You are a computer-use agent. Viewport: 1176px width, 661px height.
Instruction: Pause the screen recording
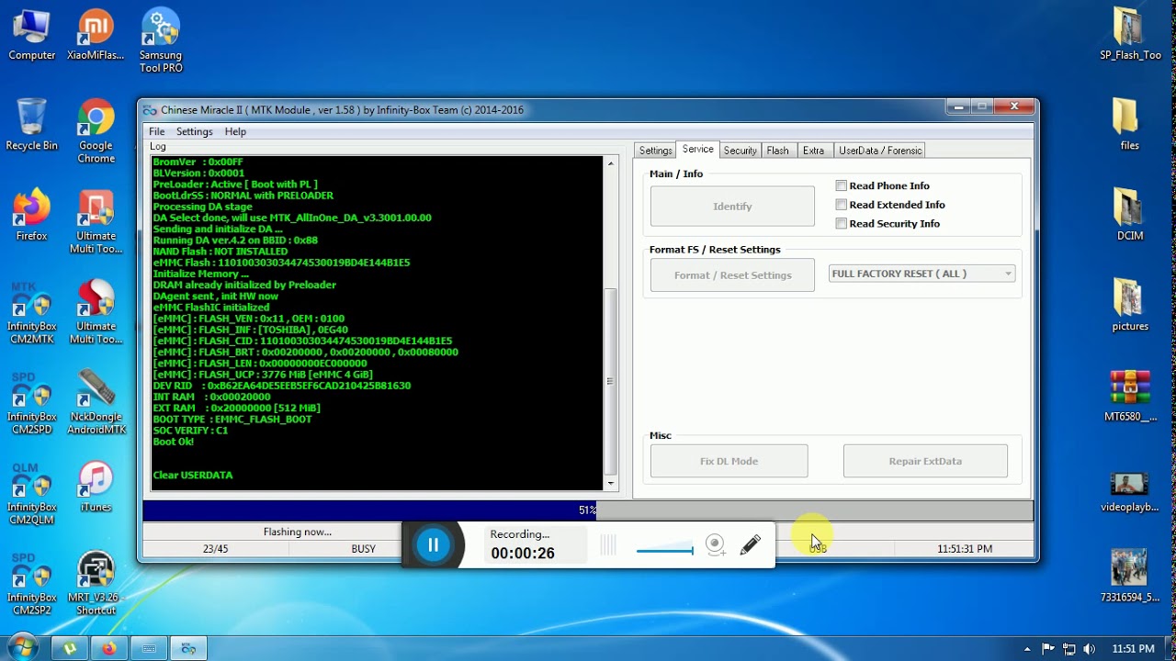433,544
